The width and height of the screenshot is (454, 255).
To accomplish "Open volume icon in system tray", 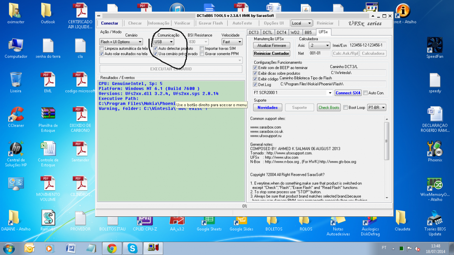I will pyautogui.click(x=417, y=248).
